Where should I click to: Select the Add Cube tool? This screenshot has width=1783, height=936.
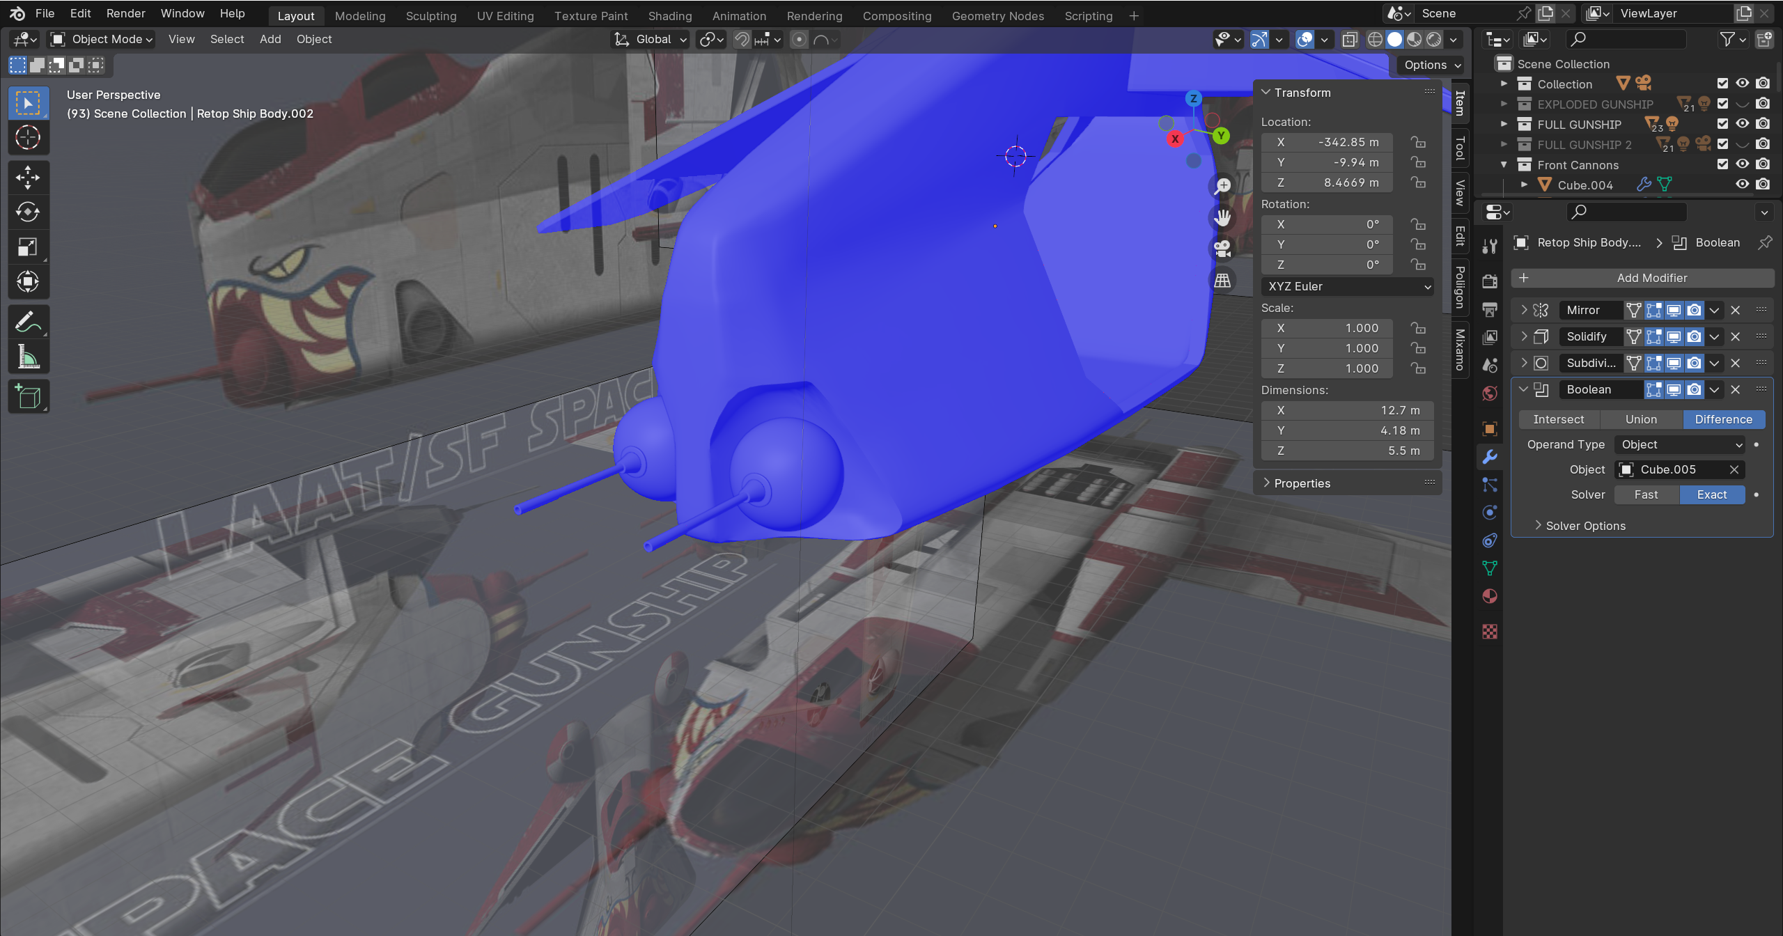click(29, 397)
